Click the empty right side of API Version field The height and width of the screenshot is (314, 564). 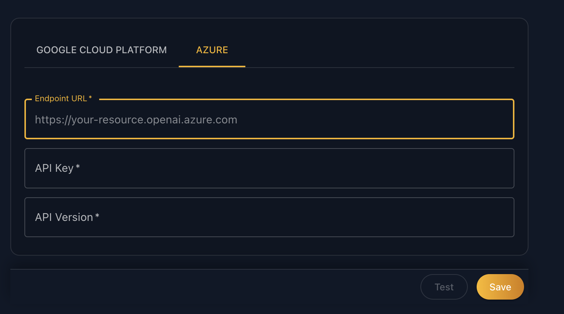tap(407, 217)
